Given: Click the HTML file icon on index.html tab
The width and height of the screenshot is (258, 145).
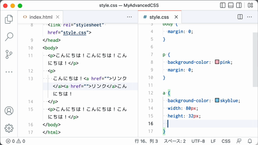Looking at the screenshot, I should [25, 17].
